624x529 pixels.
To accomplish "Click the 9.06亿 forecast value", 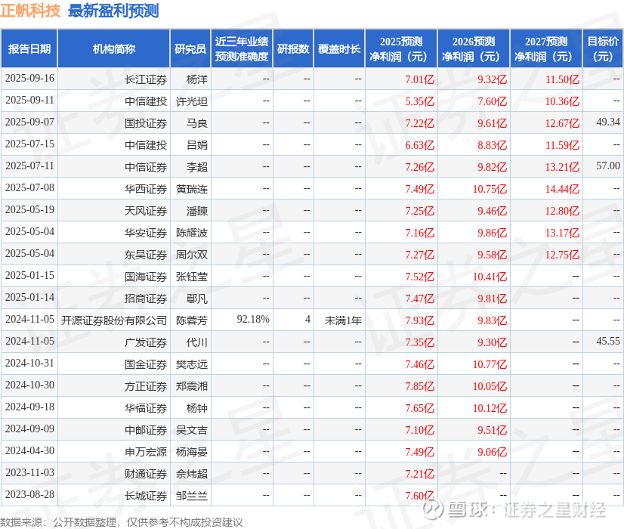I will 492,452.
